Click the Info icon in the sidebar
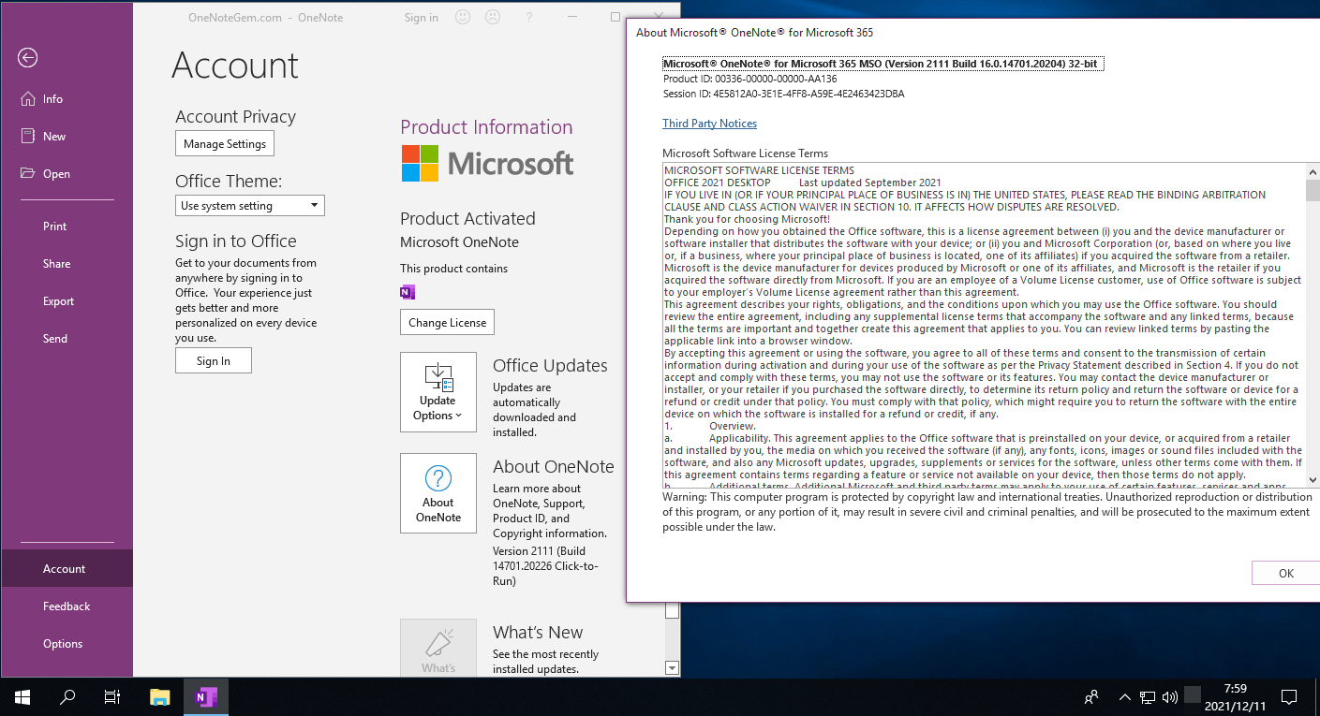 [27, 98]
